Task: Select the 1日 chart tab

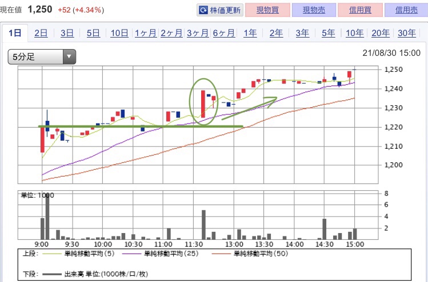Action: 15,33
